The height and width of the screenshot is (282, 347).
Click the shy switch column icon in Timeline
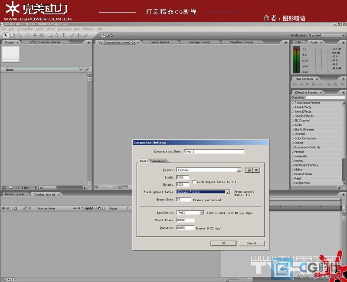pos(75,208)
